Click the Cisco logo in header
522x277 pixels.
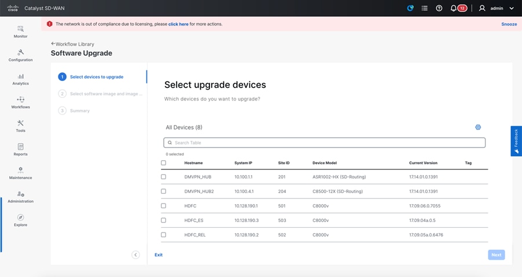tap(13, 8)
